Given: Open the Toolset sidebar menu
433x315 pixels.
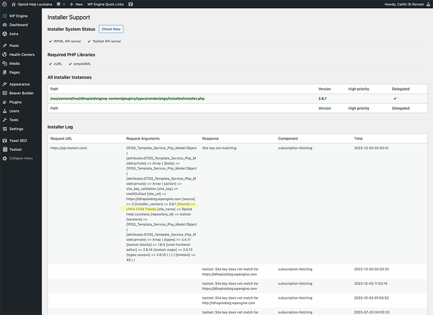Looking at the screenshot, I should click(15, 149).
